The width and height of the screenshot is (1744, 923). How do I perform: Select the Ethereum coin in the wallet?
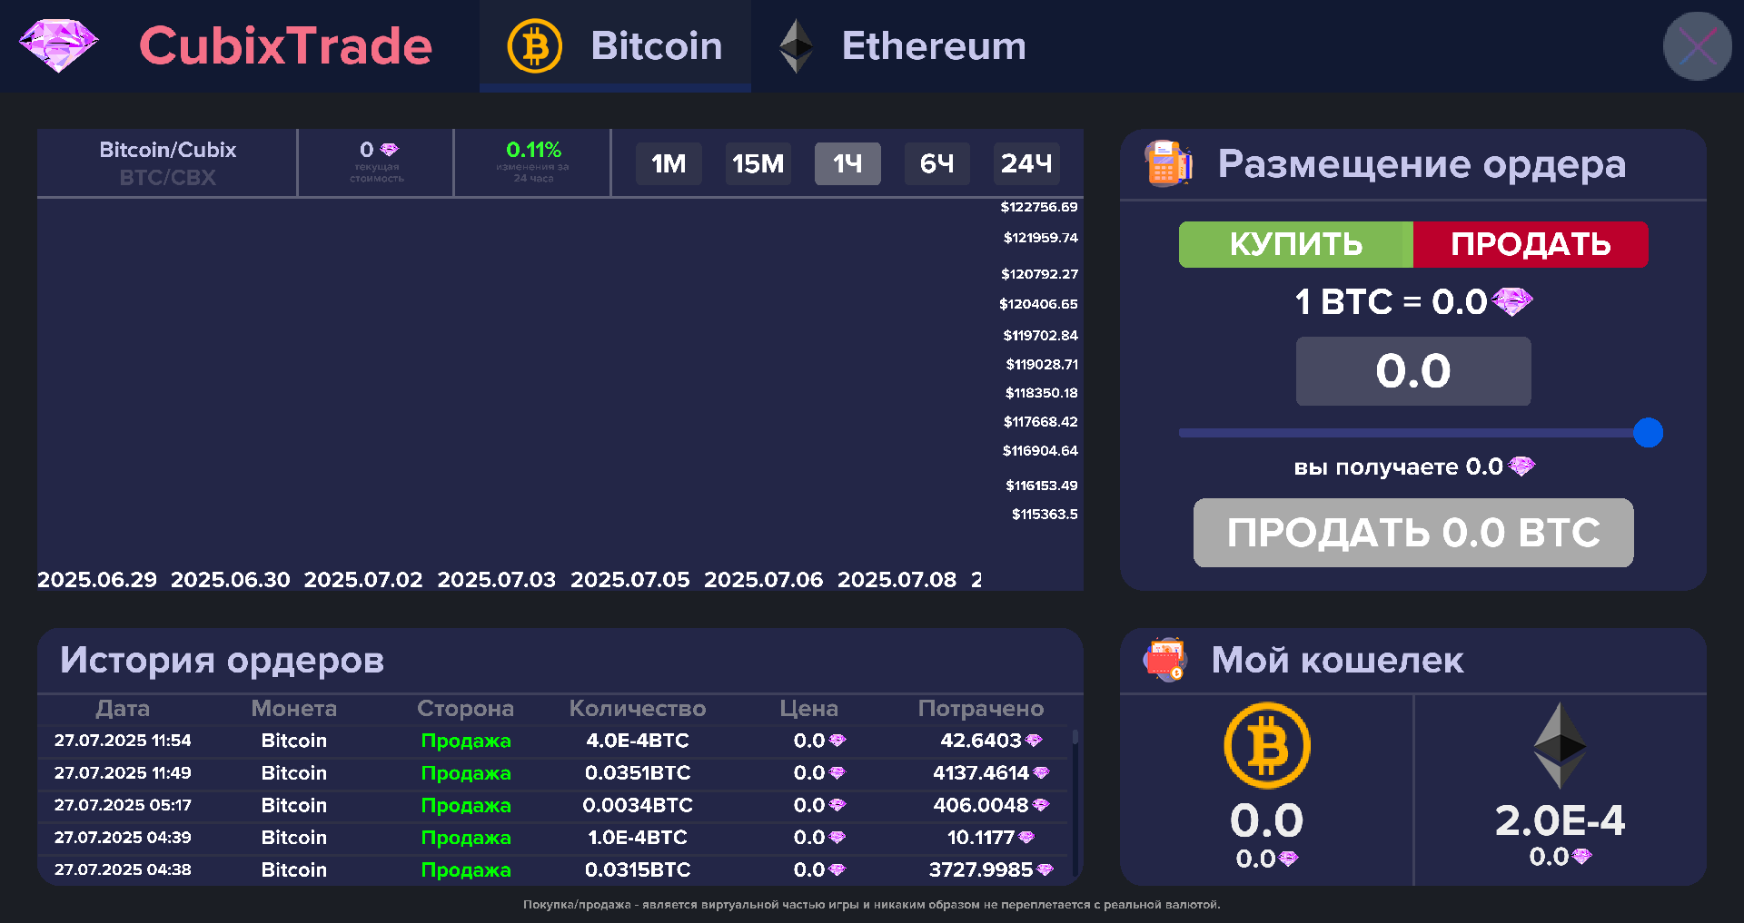pos(1560,745)
